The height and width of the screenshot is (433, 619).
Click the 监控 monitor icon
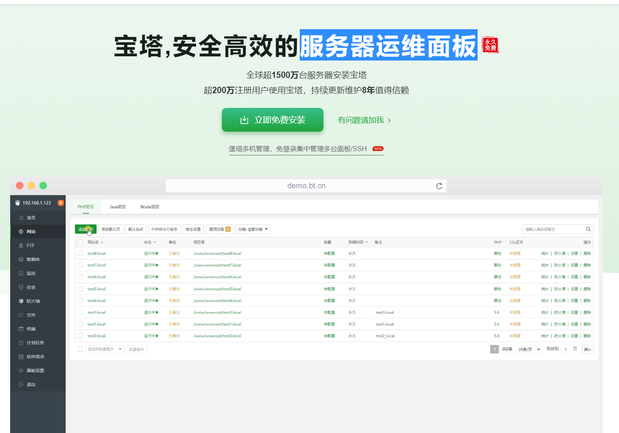tap(21, 273)
